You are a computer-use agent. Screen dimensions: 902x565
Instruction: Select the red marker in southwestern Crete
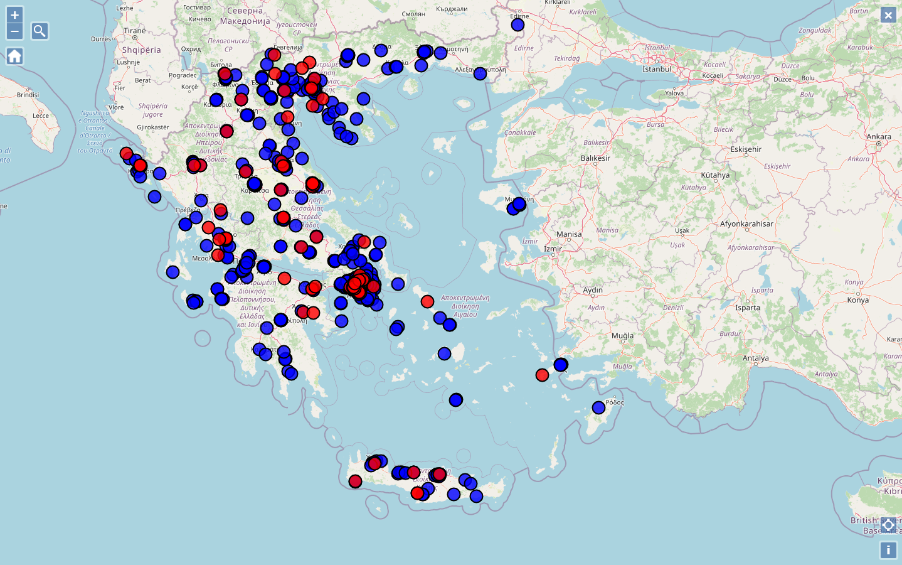(355, 482)
